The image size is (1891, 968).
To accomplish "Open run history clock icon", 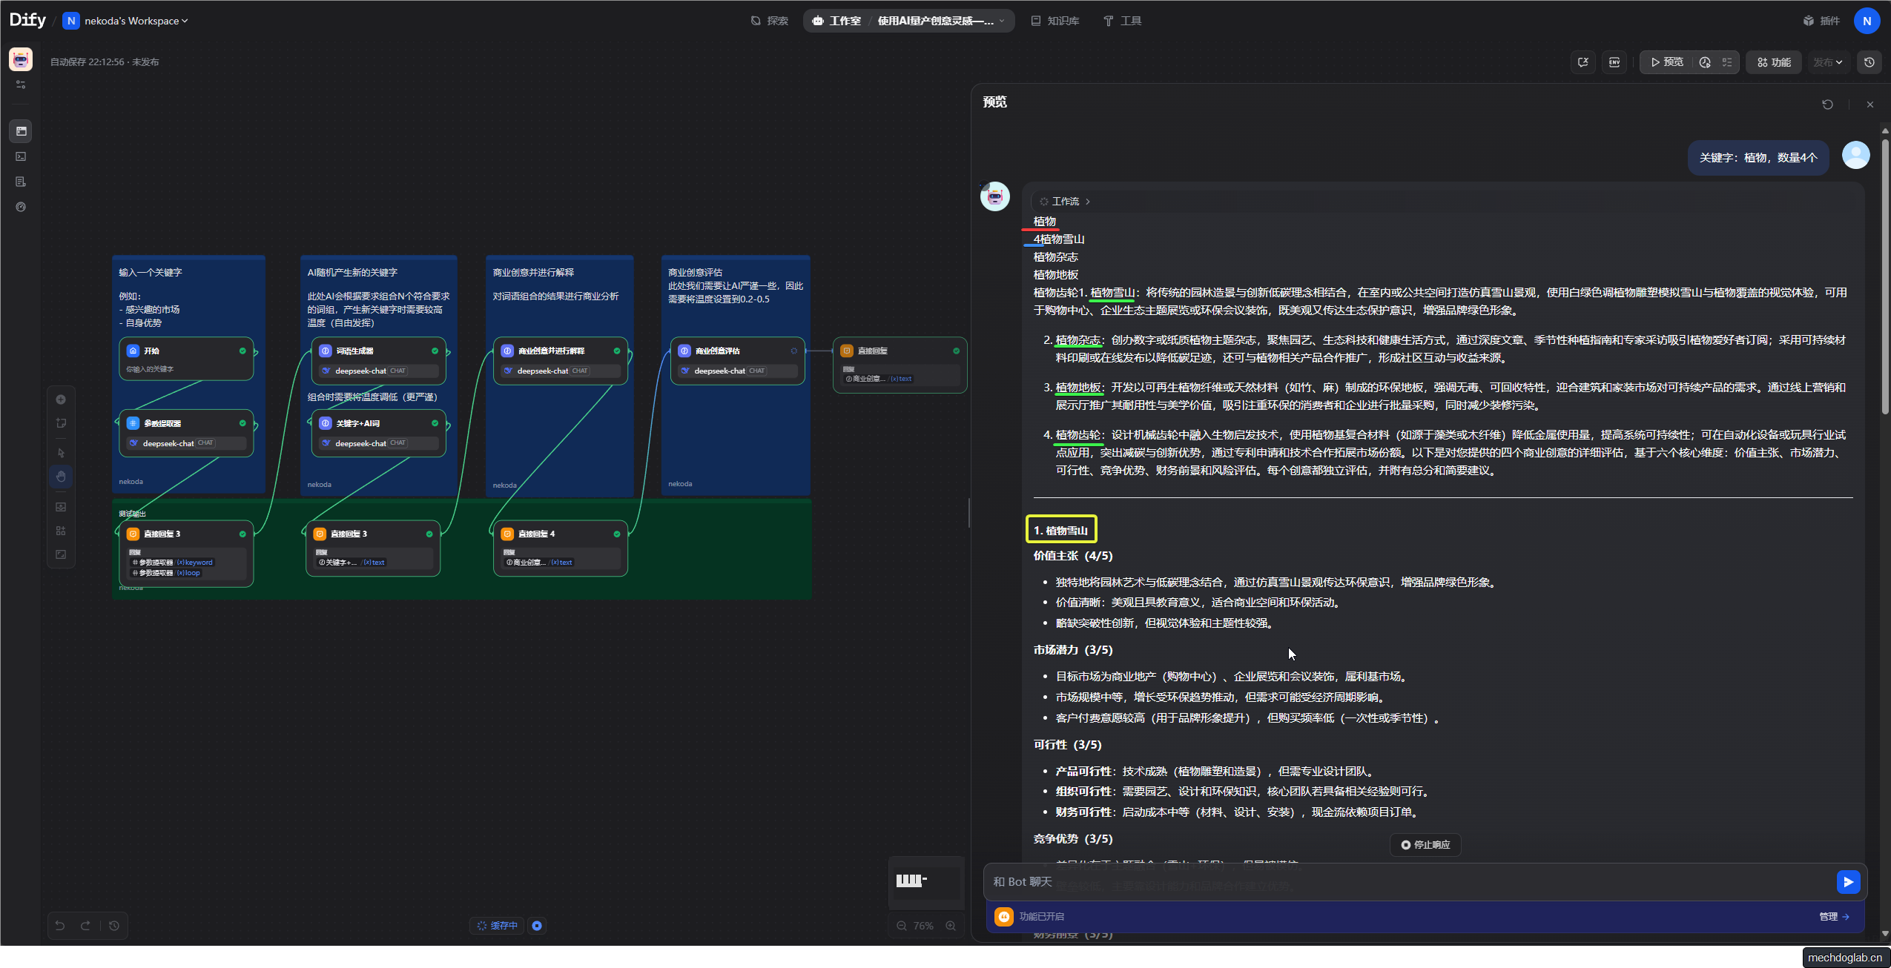I will coord(1705,62).
